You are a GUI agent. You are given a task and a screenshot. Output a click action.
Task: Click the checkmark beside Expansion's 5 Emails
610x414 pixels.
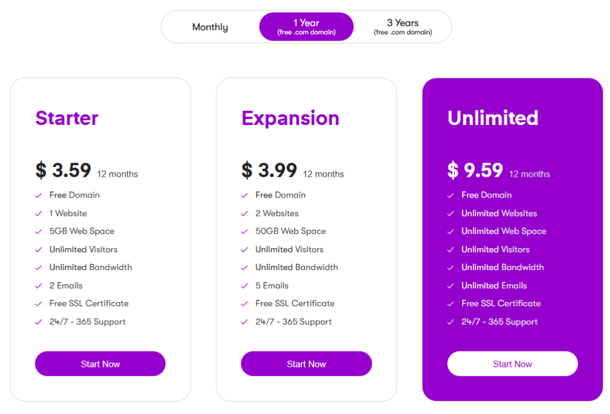244,286
